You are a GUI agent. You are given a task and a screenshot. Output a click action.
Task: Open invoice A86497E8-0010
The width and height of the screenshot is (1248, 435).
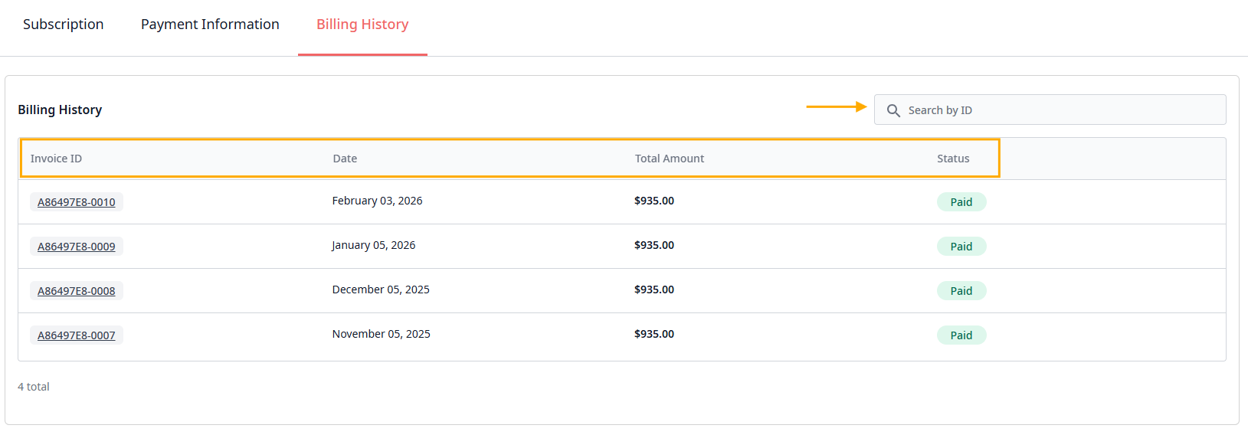point(77,202)
